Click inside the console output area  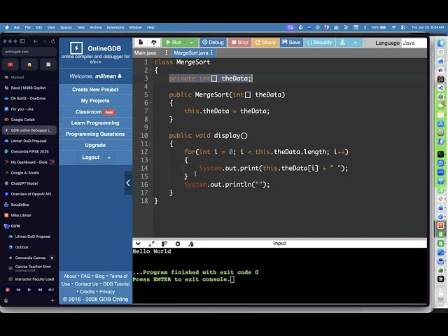(279, 276)
